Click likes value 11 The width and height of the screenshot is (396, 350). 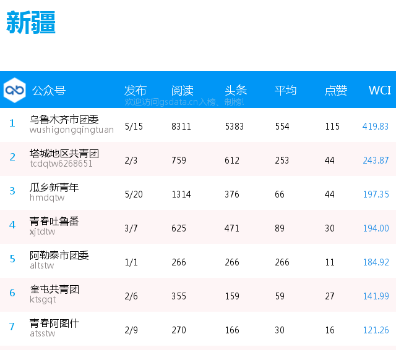point(330,262)
